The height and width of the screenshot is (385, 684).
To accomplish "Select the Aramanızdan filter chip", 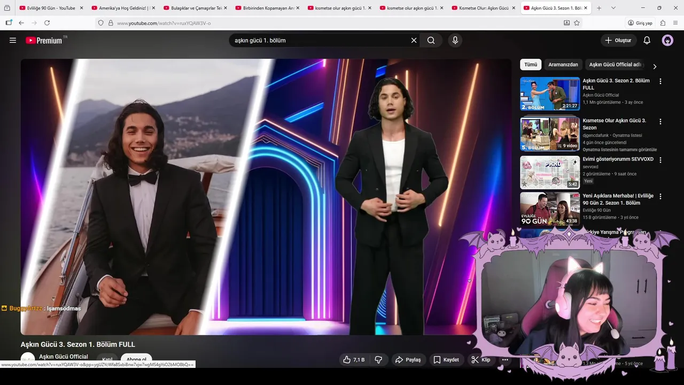I will (563, 65).
